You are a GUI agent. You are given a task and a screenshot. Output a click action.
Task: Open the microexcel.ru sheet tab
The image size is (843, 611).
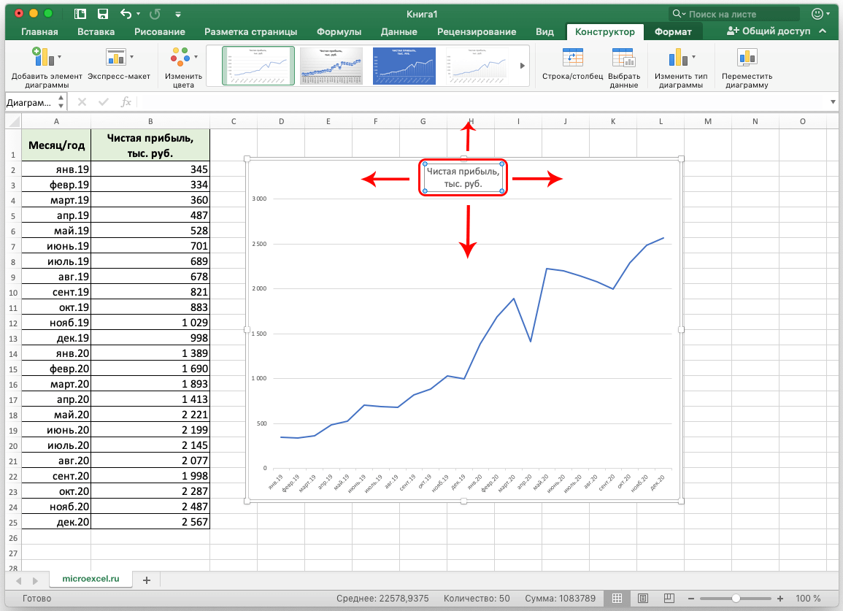click(91, 579)
